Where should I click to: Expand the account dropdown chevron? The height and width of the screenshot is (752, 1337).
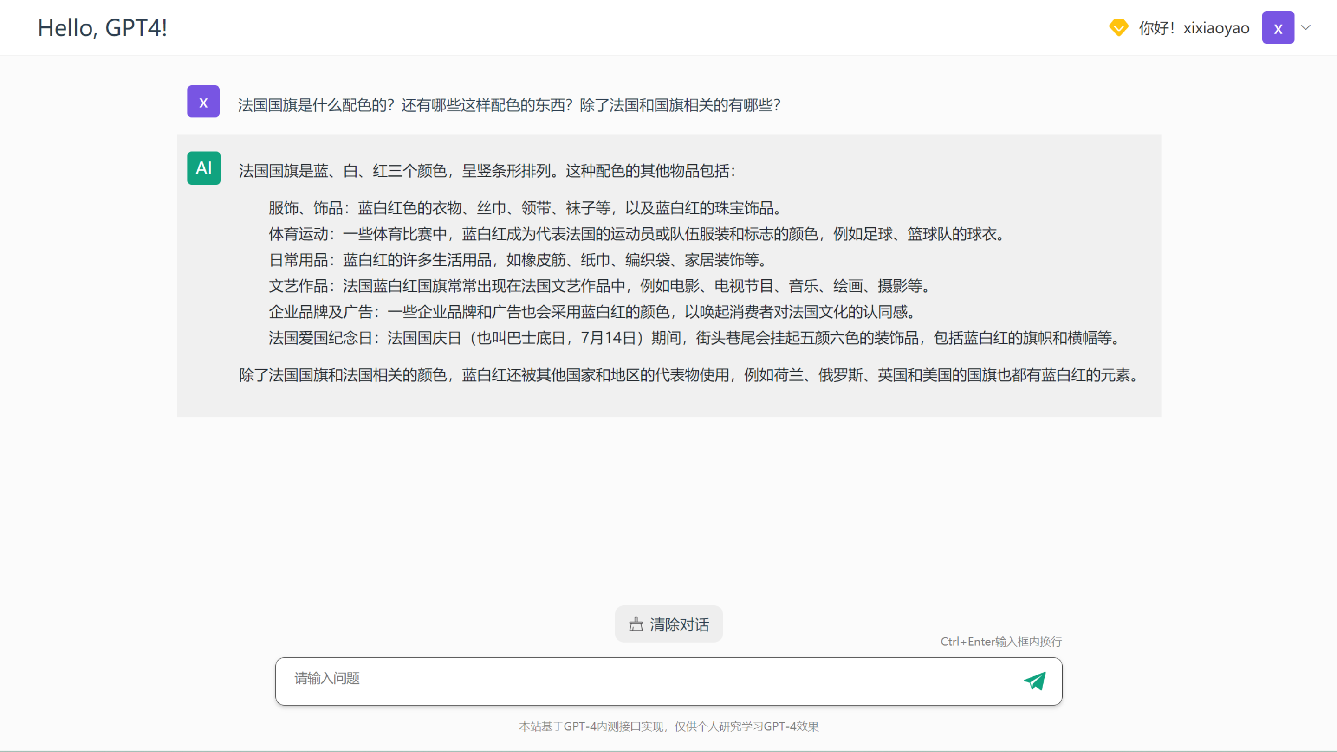pos(1305,27)
